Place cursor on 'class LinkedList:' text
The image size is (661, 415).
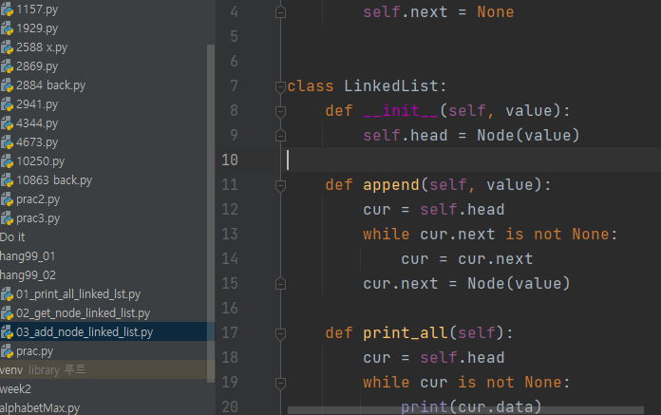tap(367, 86)
